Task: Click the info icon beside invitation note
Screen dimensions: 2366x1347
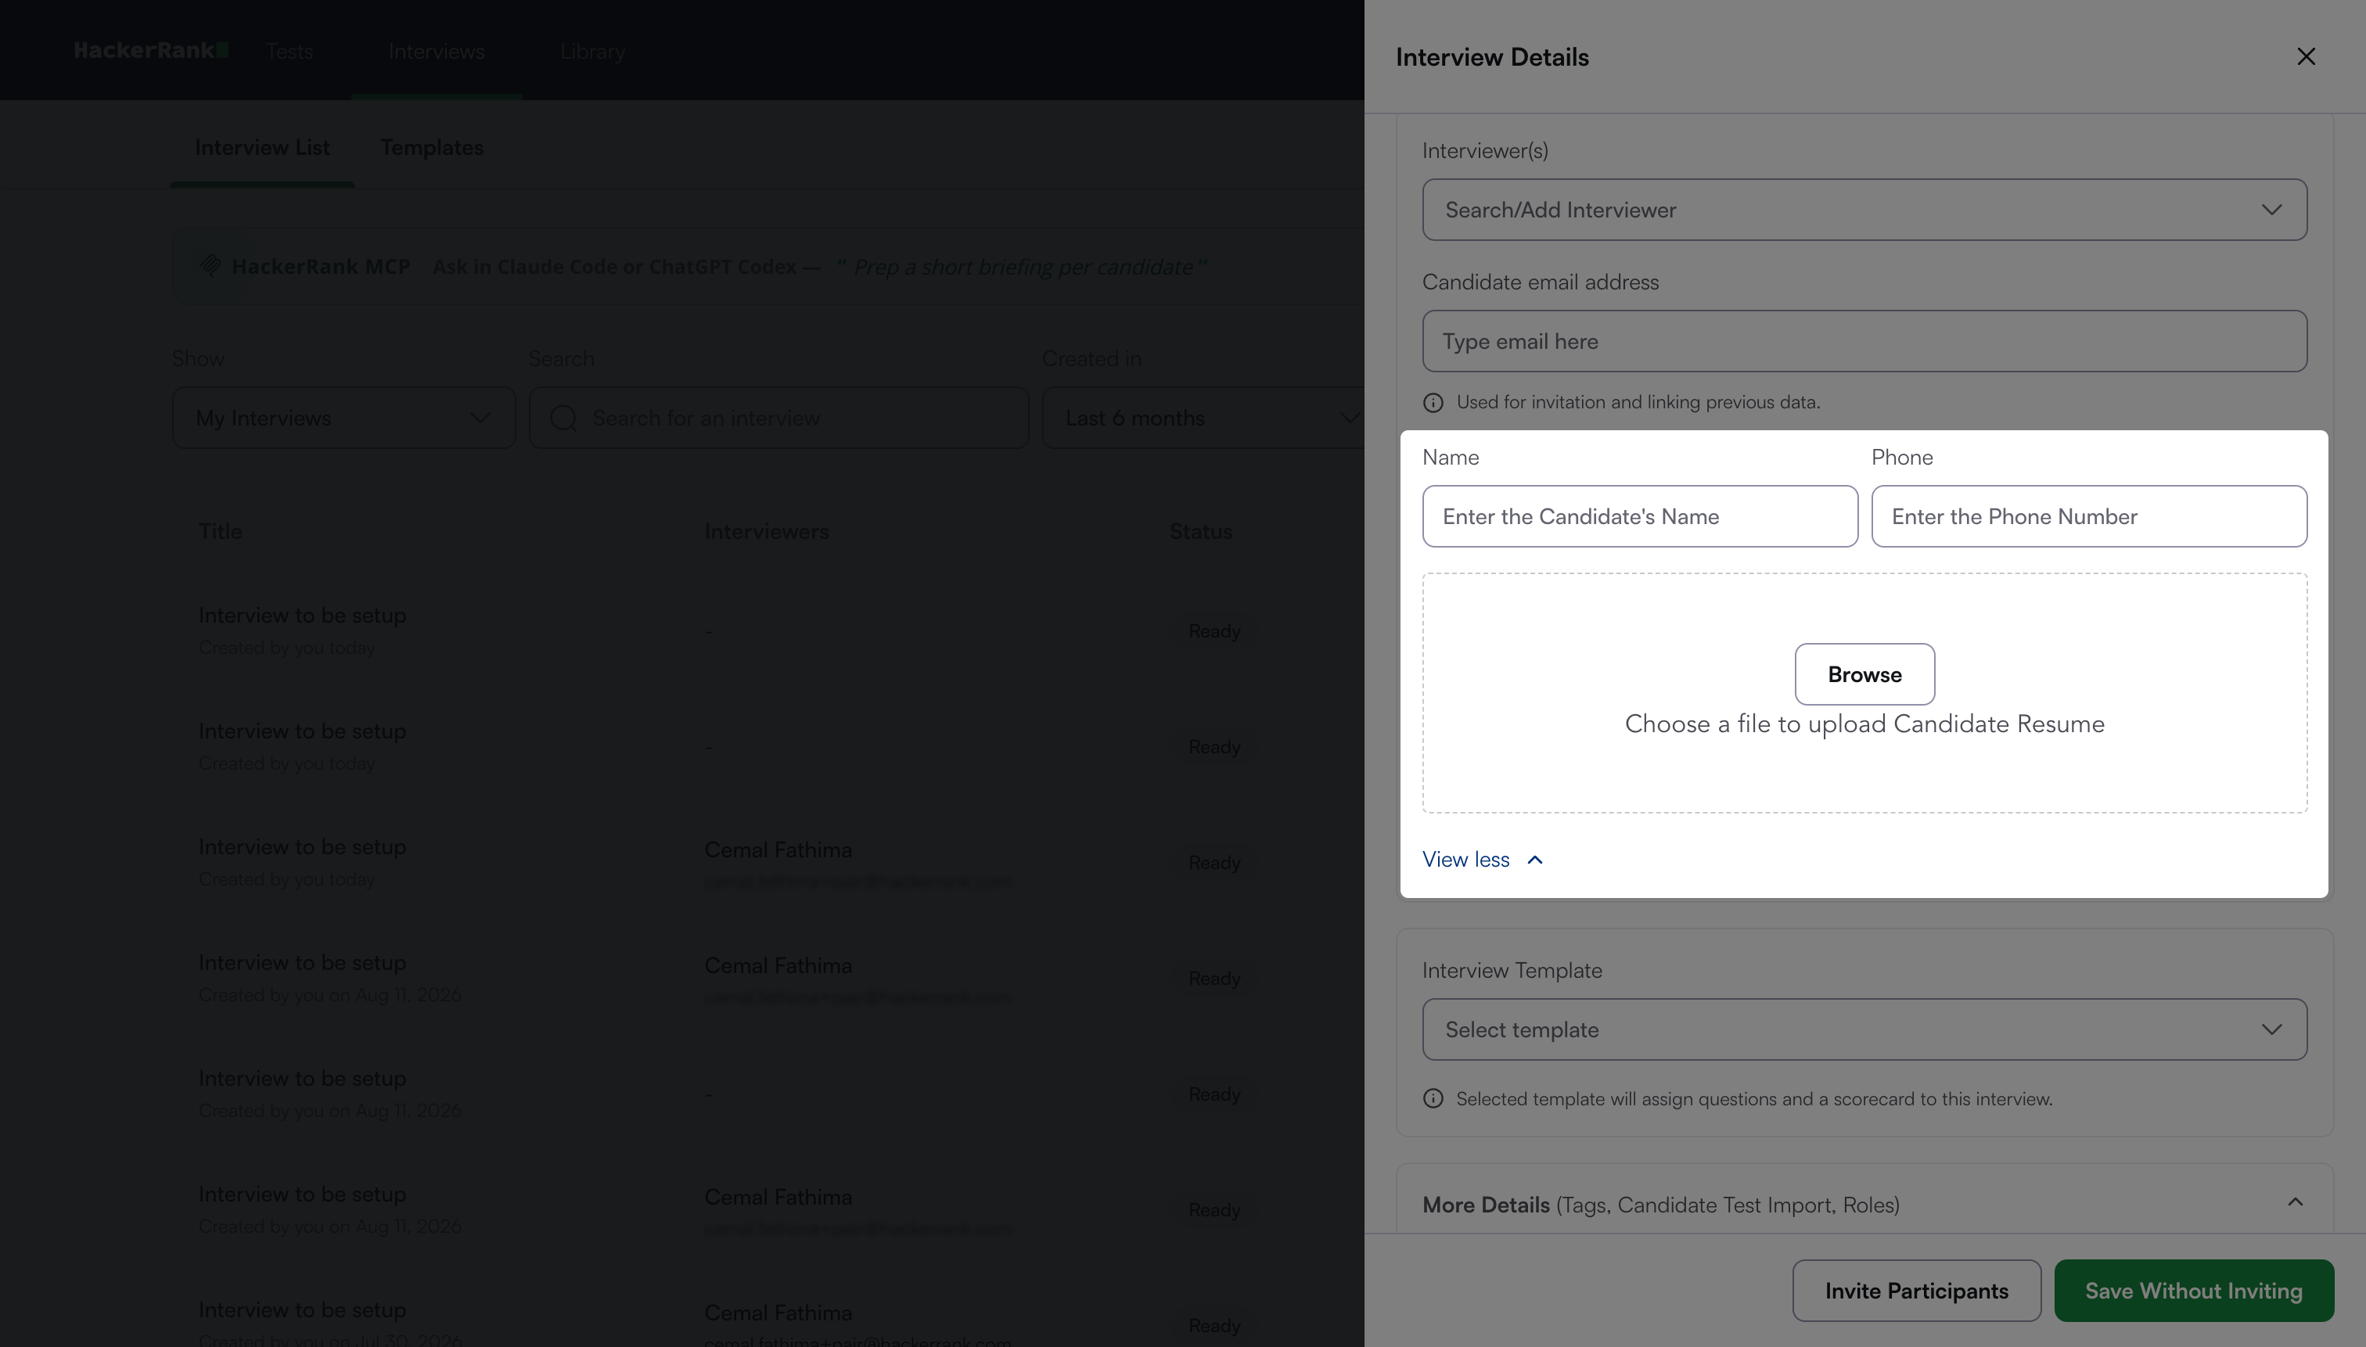Action: (1433, 402)
